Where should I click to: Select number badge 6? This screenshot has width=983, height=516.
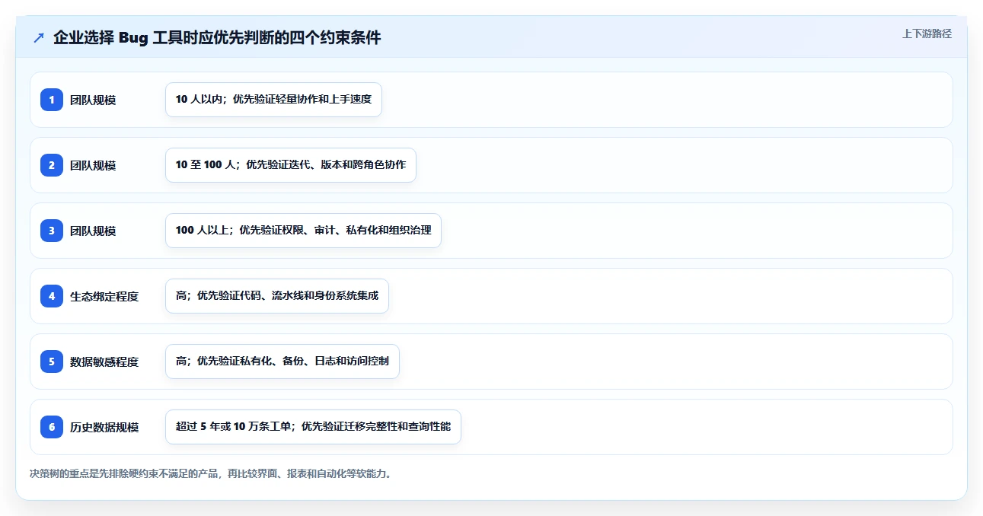click(x=52, y=427)
